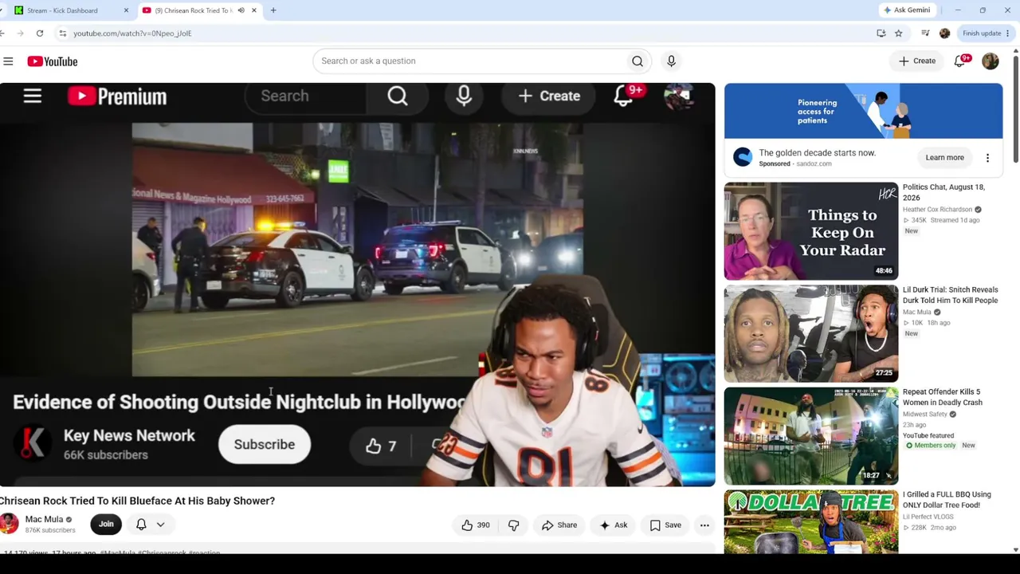Click the install app icon in the address bar

881,33
